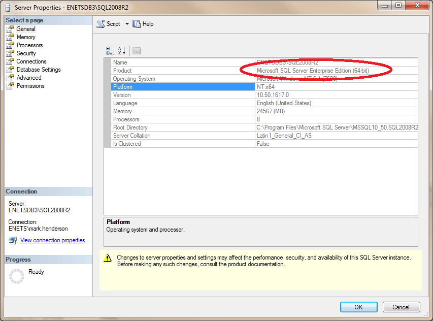Sort properties alphabetically icon
The width and height of the screenshot is (433, 321).
tap(122, 50)
